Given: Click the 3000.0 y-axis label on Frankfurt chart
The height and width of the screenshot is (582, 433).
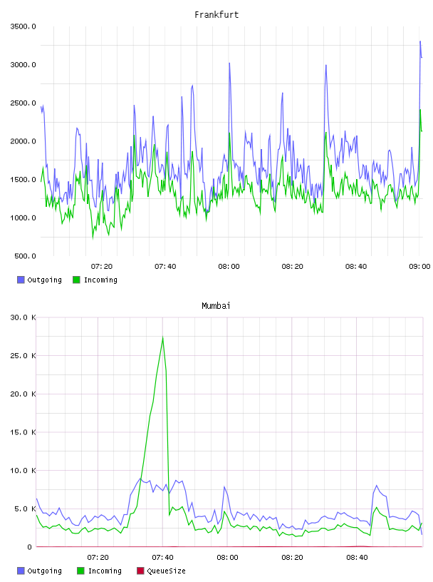Looking at the screenshot, I should (x=23, y=65).
